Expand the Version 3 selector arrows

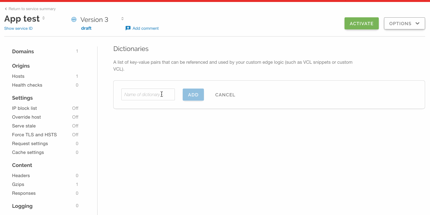[122, 19]
